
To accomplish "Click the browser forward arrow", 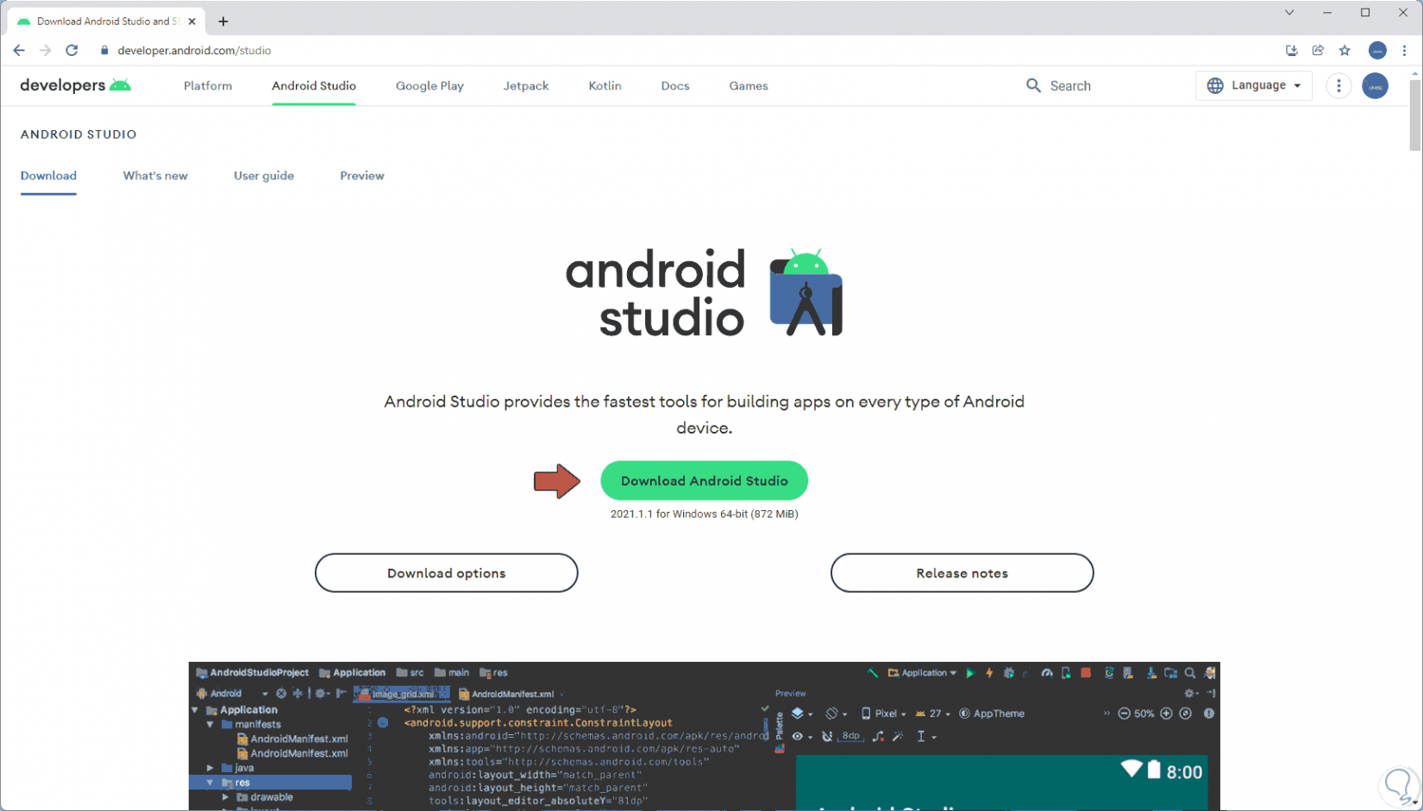I will [46, 51].
